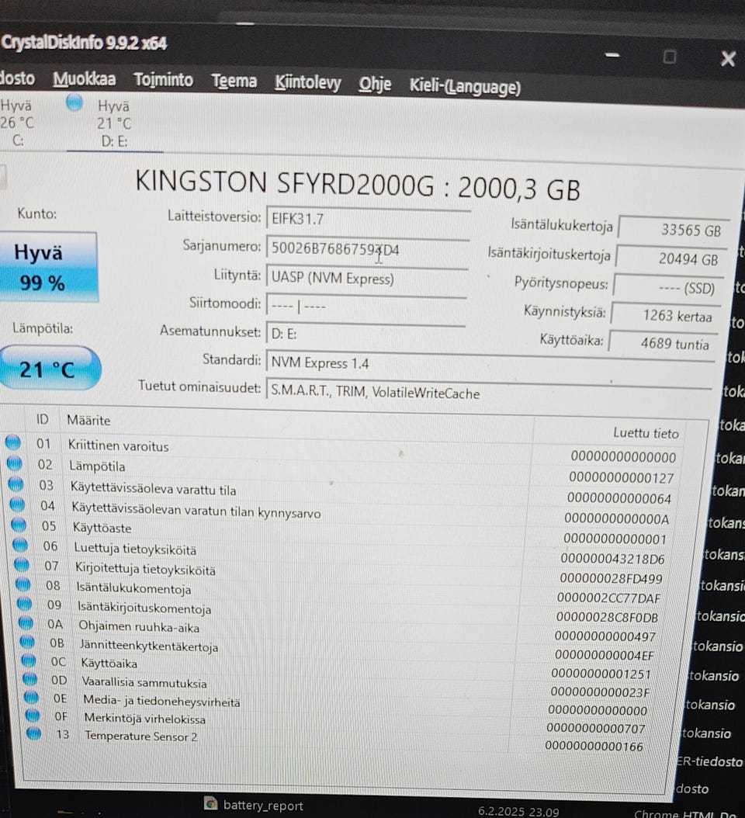Click the Sarjanumero serial number field
The image size is (745, 818).
pyautogui.click(x=368, y=248)
